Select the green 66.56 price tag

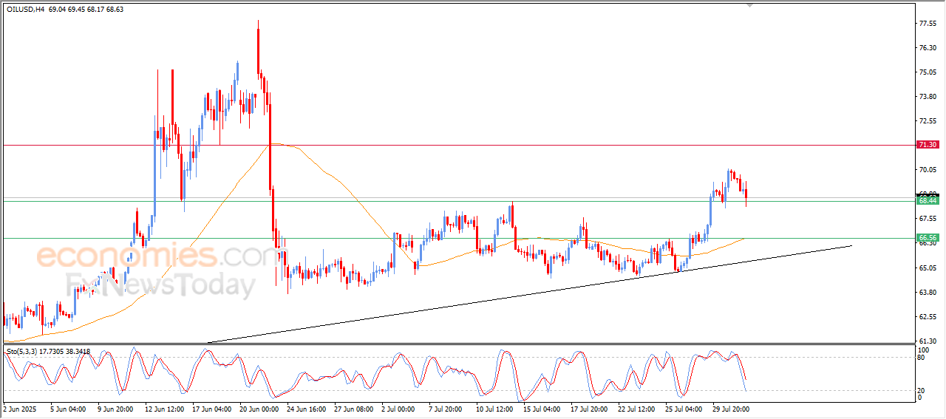click(928, 238)
